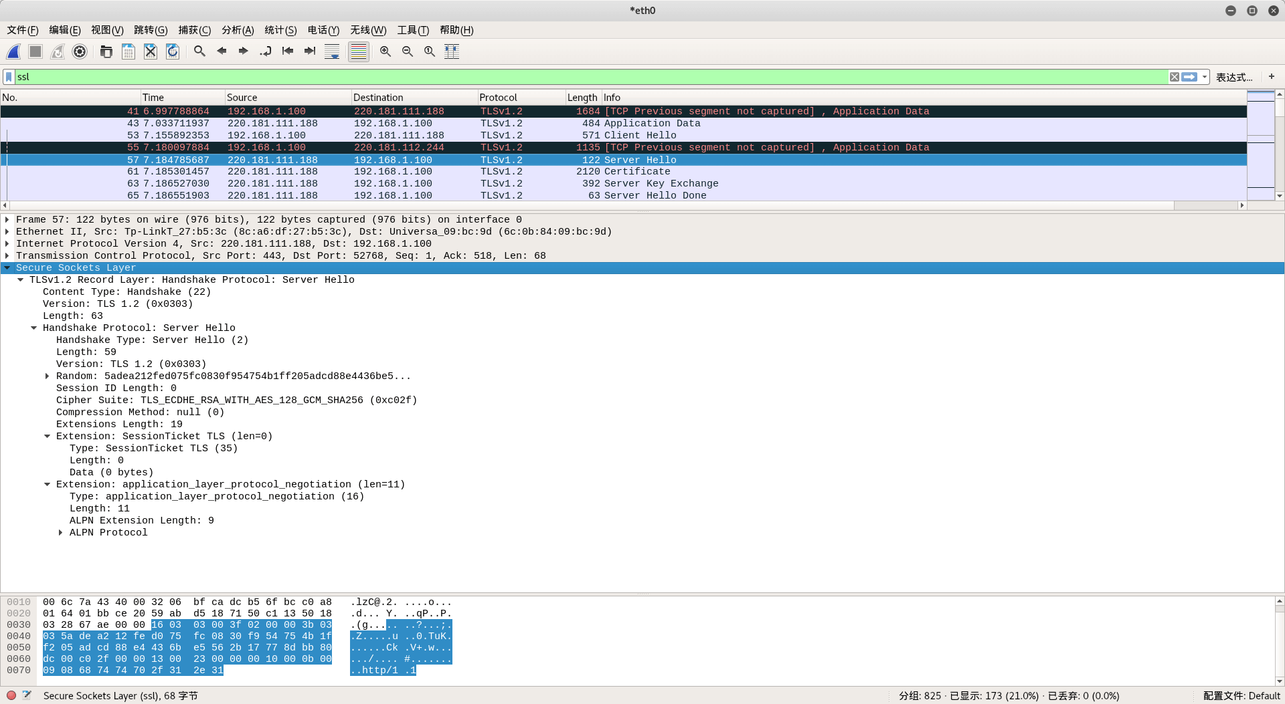Open recent filters dropdown arrow

[1204, 77]
